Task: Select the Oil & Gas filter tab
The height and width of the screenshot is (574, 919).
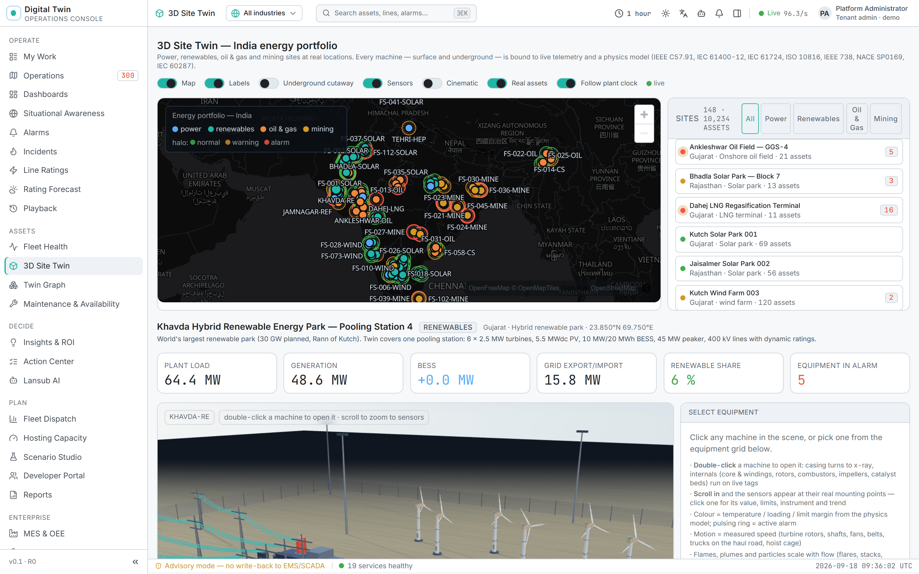Action: point(856,119)
